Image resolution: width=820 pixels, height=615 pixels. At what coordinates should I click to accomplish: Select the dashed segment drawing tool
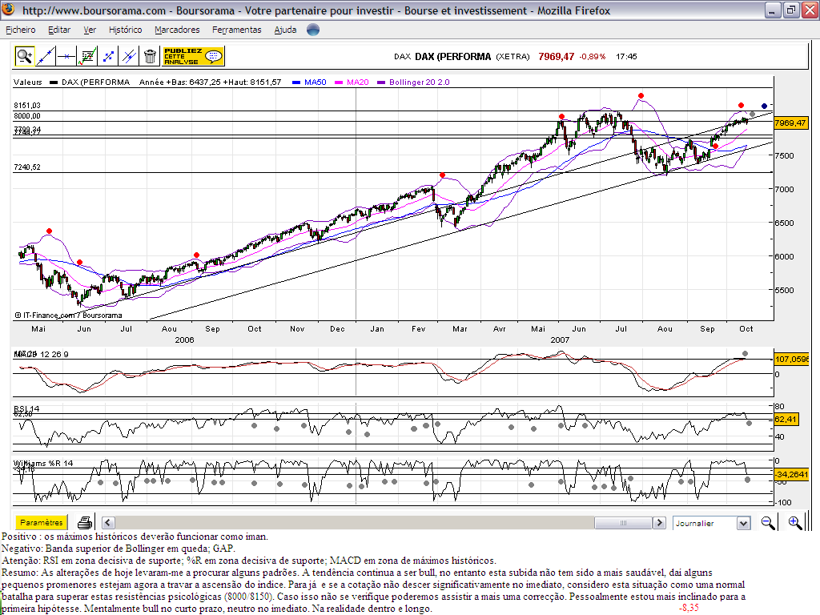pyautogui.click(x=108, y=56)
